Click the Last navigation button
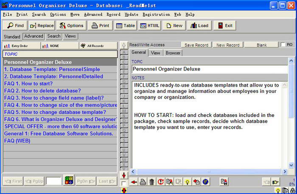This screenshot has width=297, height=194. tap(107, 181)
